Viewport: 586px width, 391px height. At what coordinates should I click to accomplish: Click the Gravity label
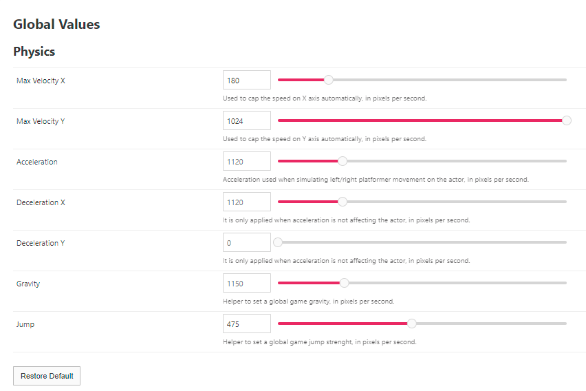click(x=28, y=284)
